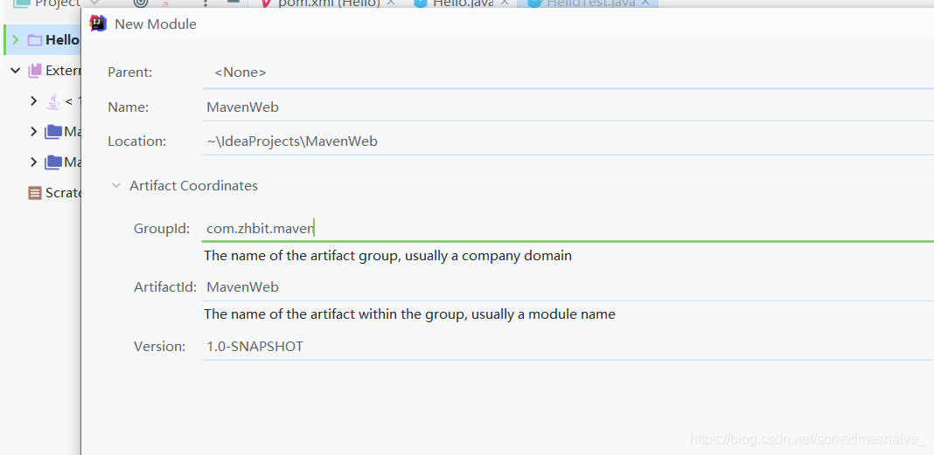Click the Hello module folder icon
This screenshot has height=455, width=934.
(x=35, y=40)
